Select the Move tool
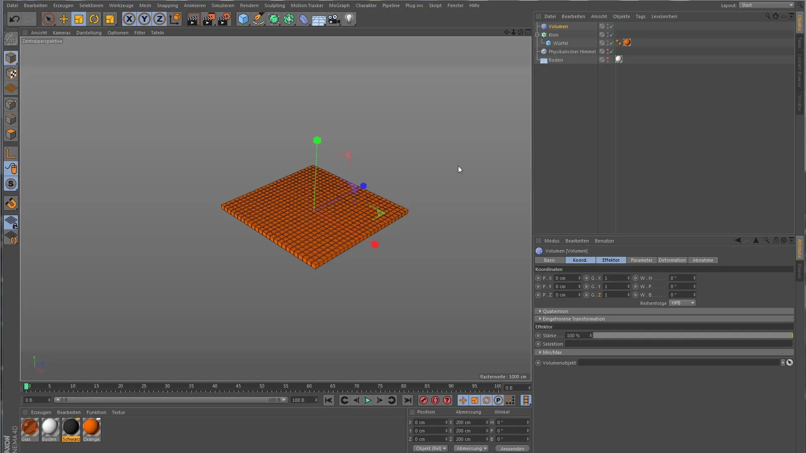The image size is (806, 453). coord(64,19)
